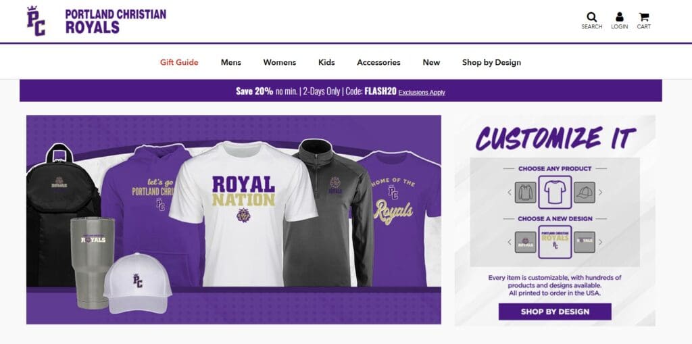Open the Gift Guide menu
The width and height of the screenshot is (692, 344).
click(x=179, y=62)
